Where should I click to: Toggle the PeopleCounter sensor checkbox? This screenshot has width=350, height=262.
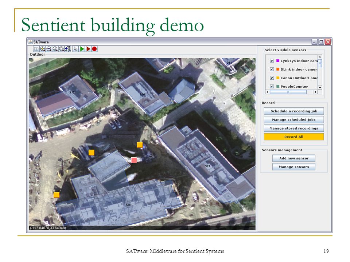coord(272,87)
